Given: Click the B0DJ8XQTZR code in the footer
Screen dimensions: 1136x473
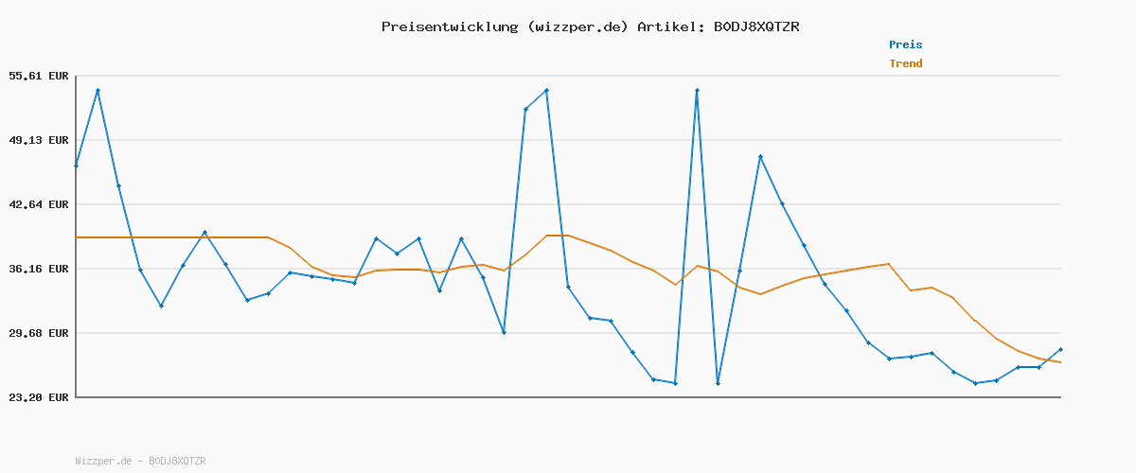Looking at the screenshot, I should tap(177, 461).
